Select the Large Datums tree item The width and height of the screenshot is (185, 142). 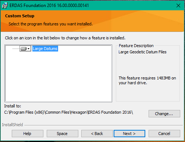click(45, 49)
